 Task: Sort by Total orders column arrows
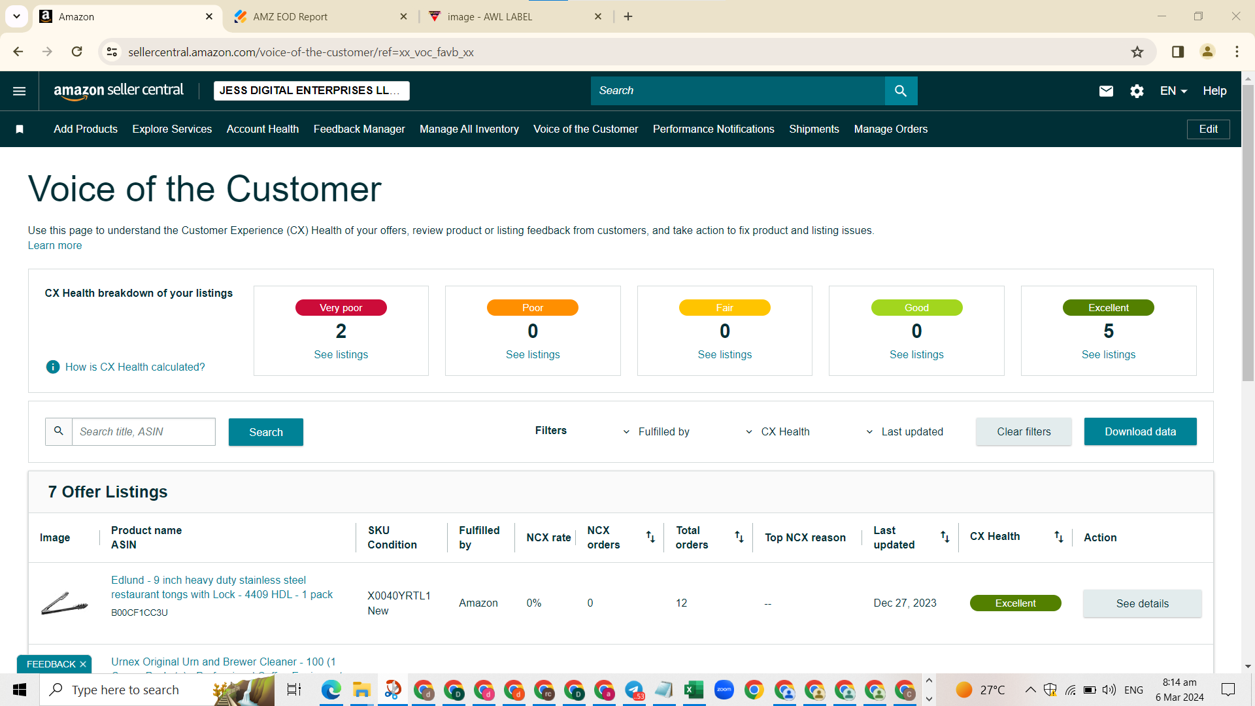739,537
